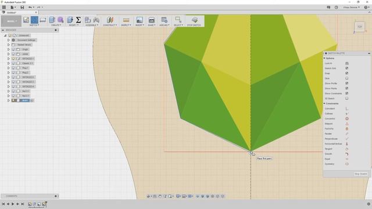The image size is (372, 209).
Task: Apply the Tangent constraint
Action: pyautogui.click(x=346, y=149)
